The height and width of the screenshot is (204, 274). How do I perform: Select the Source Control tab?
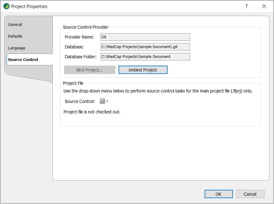[23, 60]
